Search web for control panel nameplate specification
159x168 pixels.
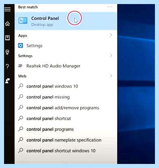click(x=66, y=140)
